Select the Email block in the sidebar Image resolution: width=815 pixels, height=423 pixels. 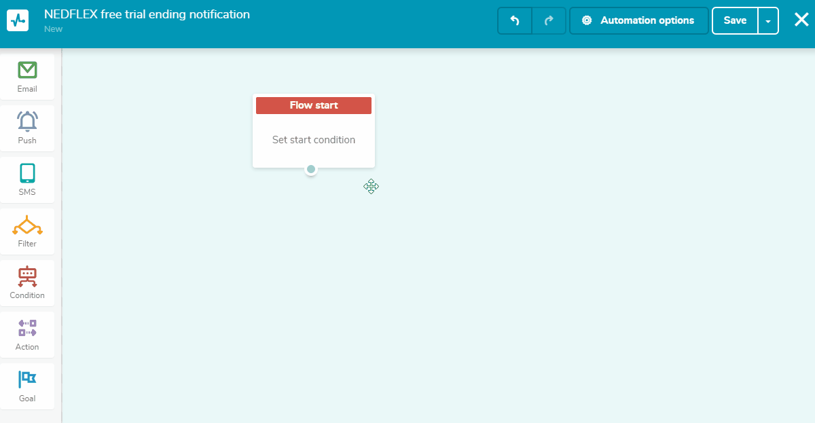pyautogui.click(x=27, y=76)
